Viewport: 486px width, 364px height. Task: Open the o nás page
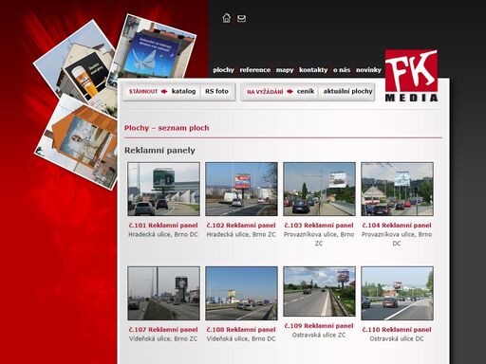point(342,70)
